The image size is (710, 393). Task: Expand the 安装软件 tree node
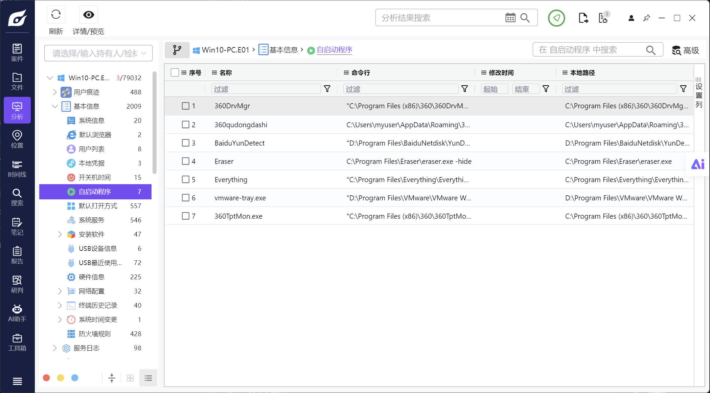click(60, 234)
